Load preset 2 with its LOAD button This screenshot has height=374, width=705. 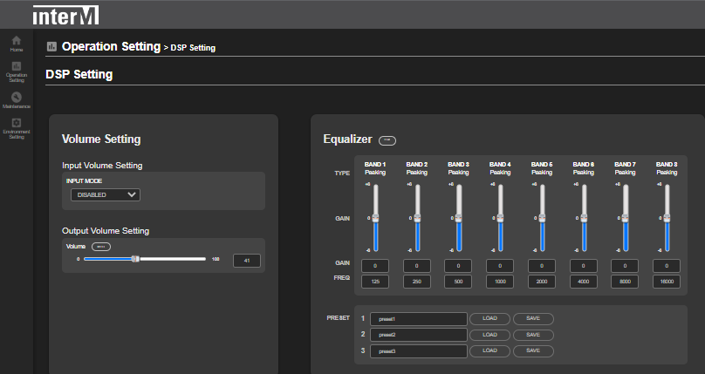490,335
